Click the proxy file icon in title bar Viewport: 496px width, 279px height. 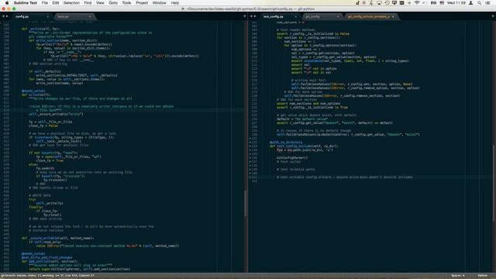pyautogui.click(x=183, y=9)
